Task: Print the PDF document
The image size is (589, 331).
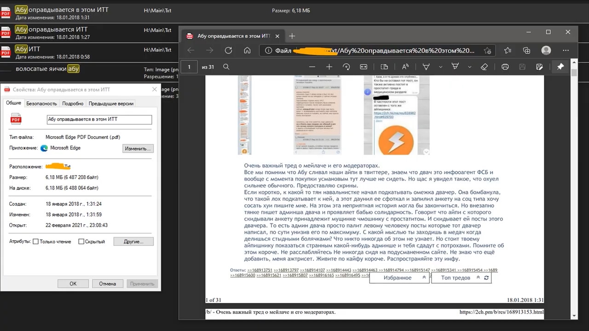Action: pos(505,67)
